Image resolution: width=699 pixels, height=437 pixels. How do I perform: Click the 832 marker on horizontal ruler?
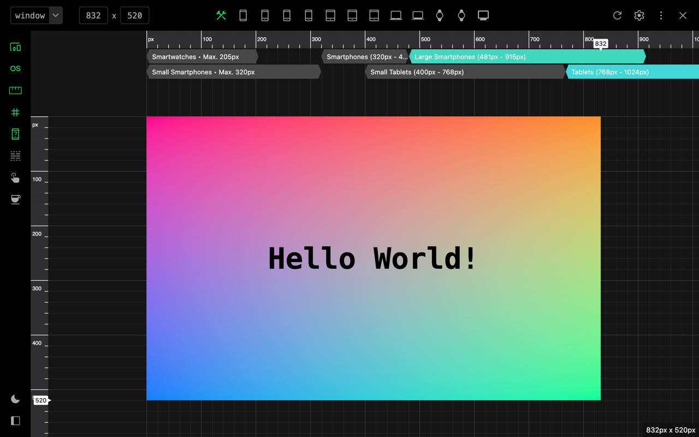point(601,44)
